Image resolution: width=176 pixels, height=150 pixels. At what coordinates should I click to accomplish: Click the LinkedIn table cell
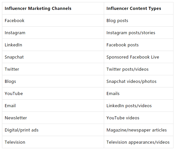53,45
